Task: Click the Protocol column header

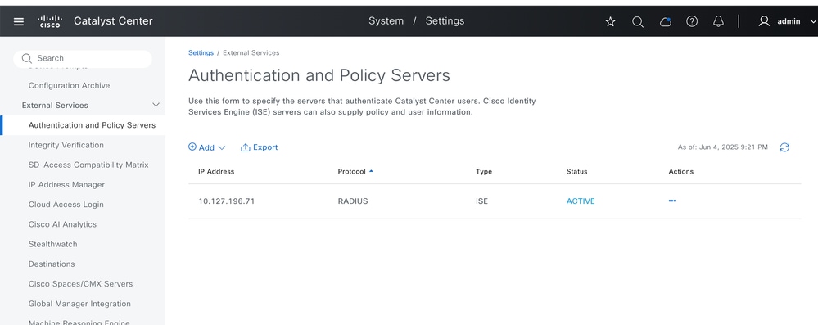Action: [351, 171]
